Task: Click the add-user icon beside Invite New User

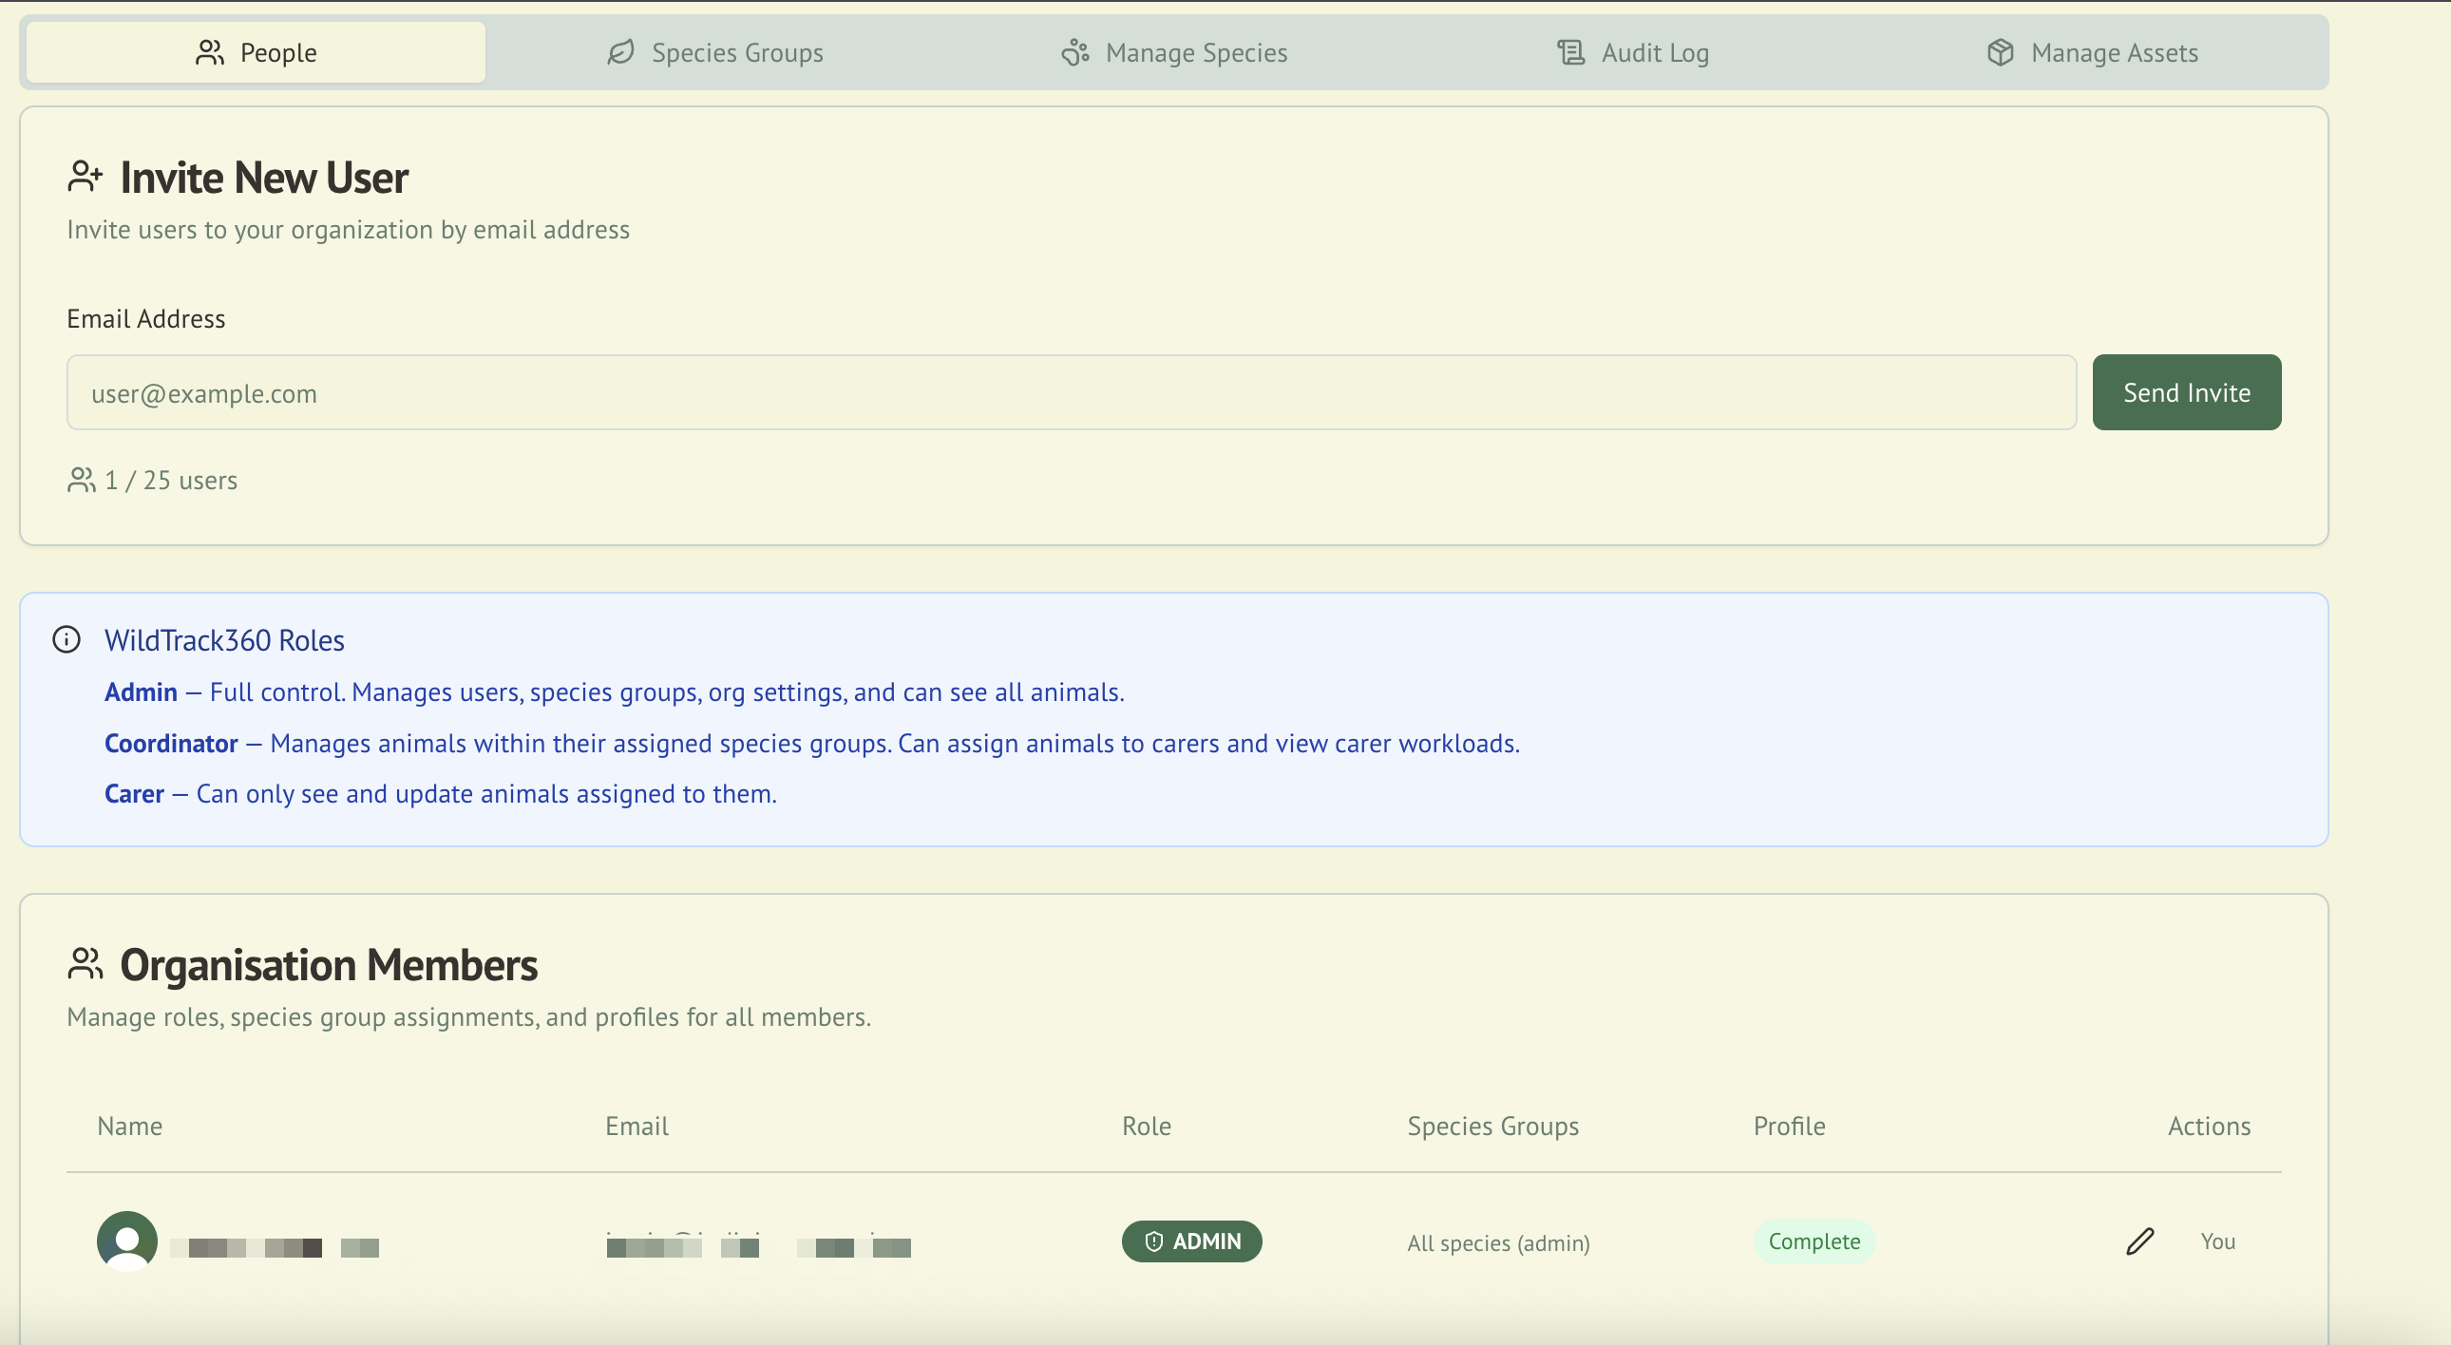Action: 85,174
